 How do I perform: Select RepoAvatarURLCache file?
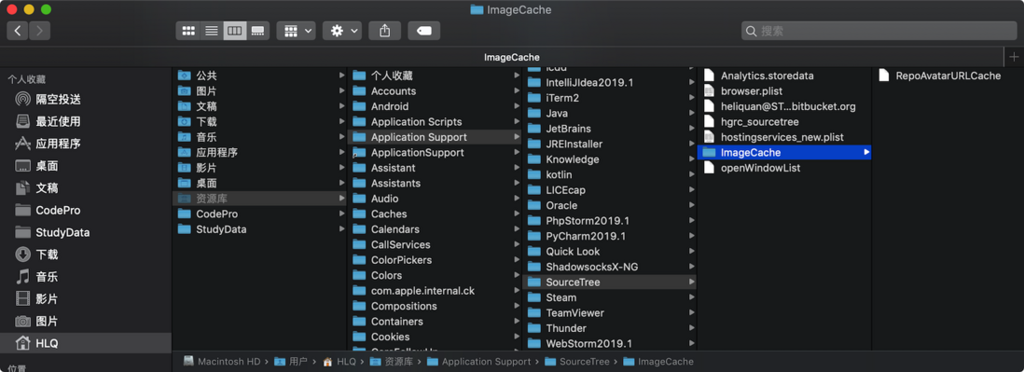[x=948, y=76]
